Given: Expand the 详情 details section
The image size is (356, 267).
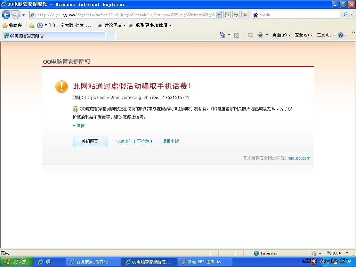Looking at the screenshot, I should pos(79,126).
